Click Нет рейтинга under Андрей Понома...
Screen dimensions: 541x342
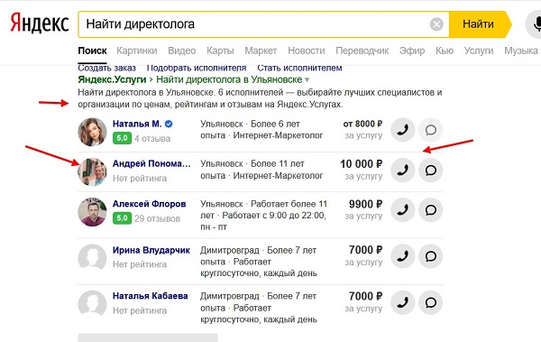140,179
